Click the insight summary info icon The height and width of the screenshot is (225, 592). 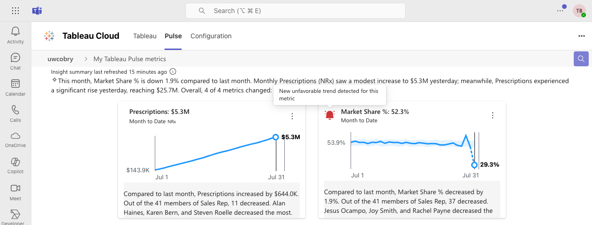point(173,72)
